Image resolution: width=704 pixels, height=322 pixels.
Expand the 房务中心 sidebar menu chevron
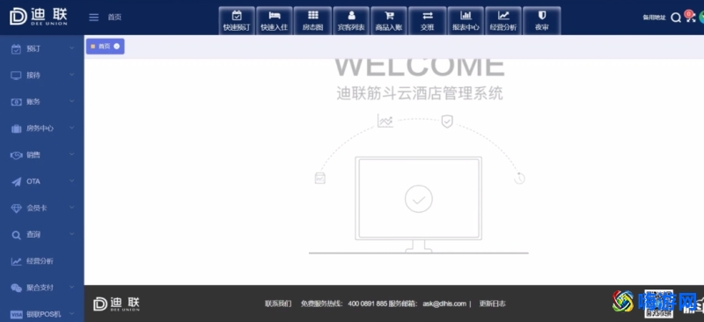(x=72, y=128)
